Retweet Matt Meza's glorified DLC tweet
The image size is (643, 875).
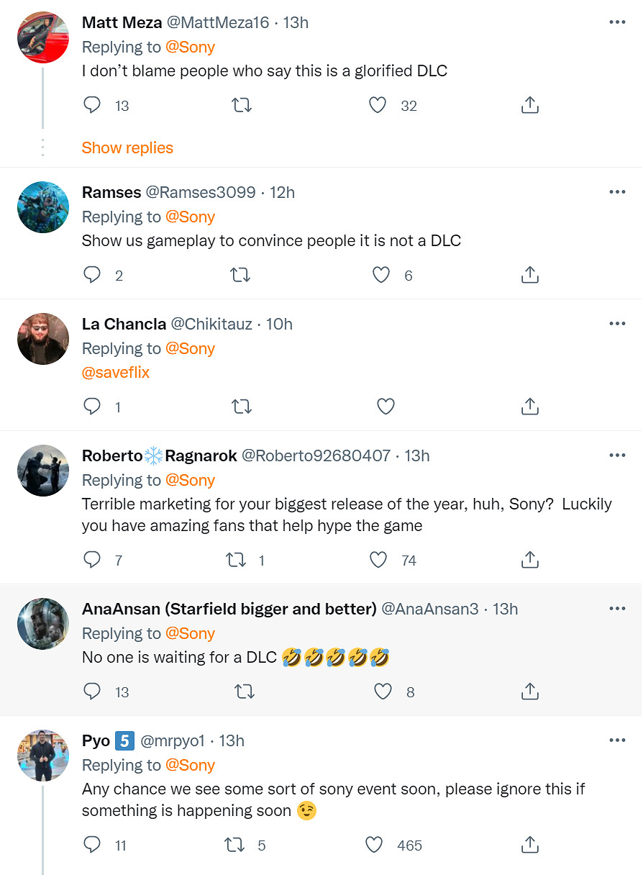(x=242, y=106)
